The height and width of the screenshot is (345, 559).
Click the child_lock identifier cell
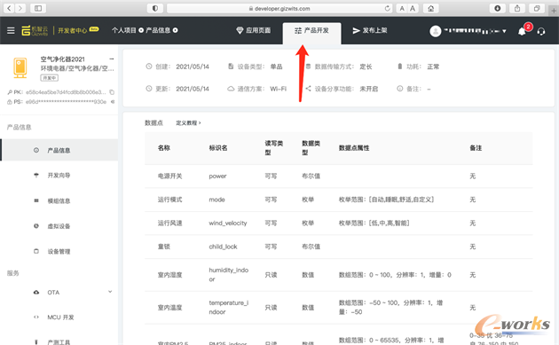224,247
